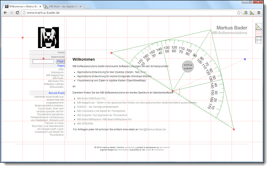
Task: Click the MB-Softwaresolutions subtitle text
Action: (x=229, y=33)
